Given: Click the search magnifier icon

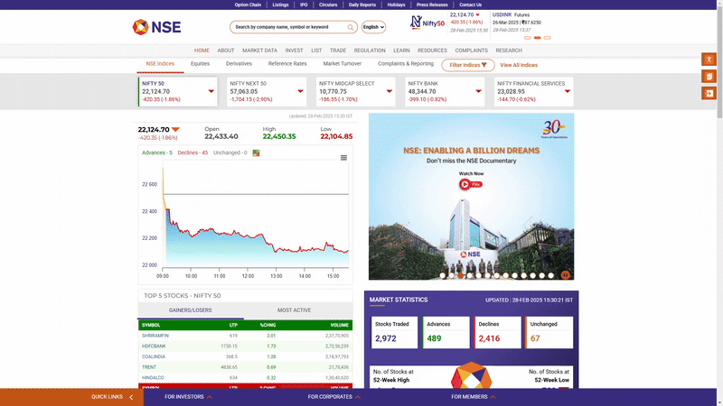Looking at the screenshot, I should [x=351, y=27].
